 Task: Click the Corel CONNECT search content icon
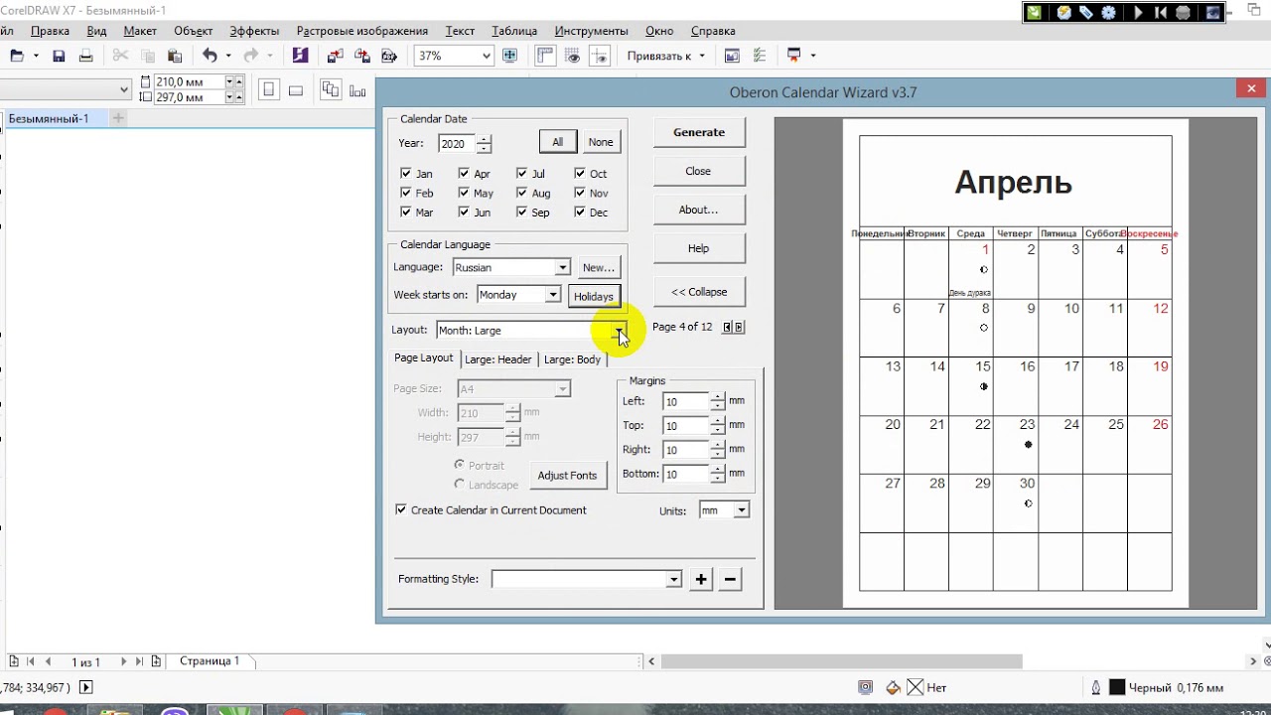[x=301, y=56]
